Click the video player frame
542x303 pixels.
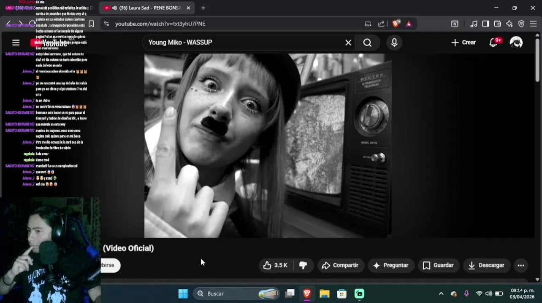(x=268, y=146)
